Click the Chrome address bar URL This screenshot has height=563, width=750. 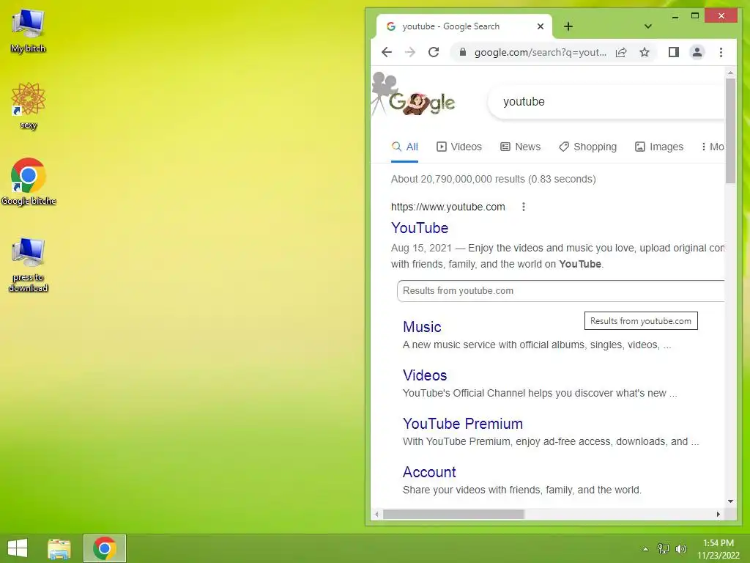point(540,52)
